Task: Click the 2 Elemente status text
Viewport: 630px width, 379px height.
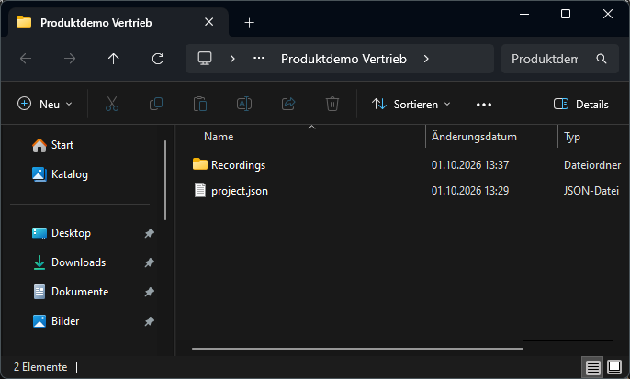Action: [40, 367]
